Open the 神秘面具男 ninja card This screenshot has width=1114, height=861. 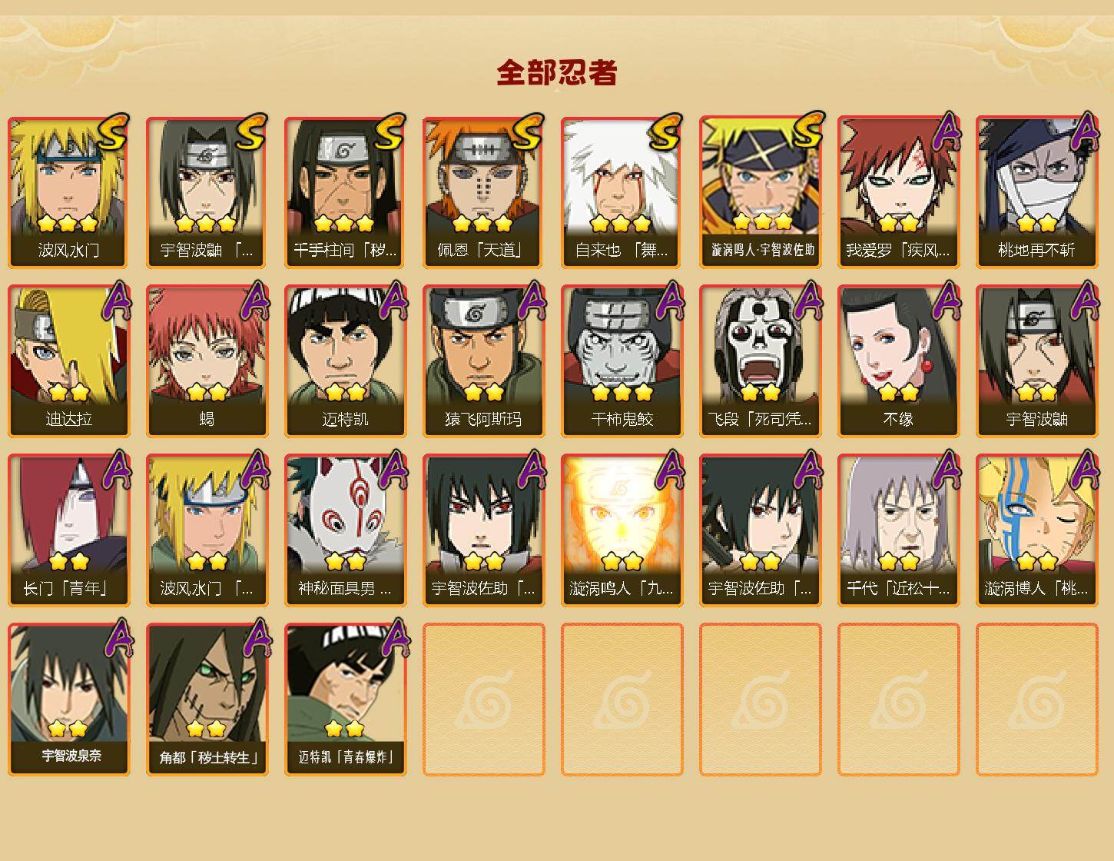point(346,530)
